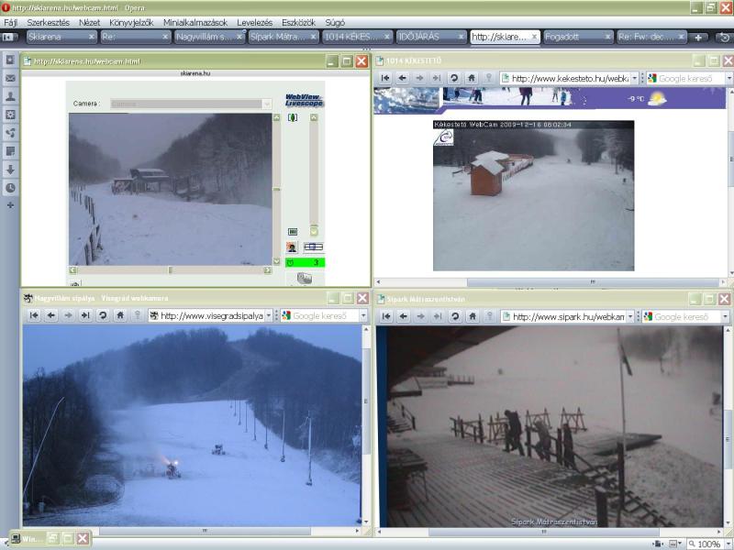Click Rewind button in the Kékestető window toolbar
The image size is (734, 550).
click(385, 79)
